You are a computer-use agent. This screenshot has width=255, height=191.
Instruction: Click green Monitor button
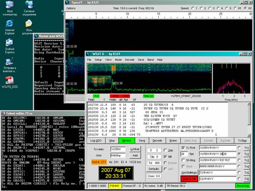[x=126, y=141]
